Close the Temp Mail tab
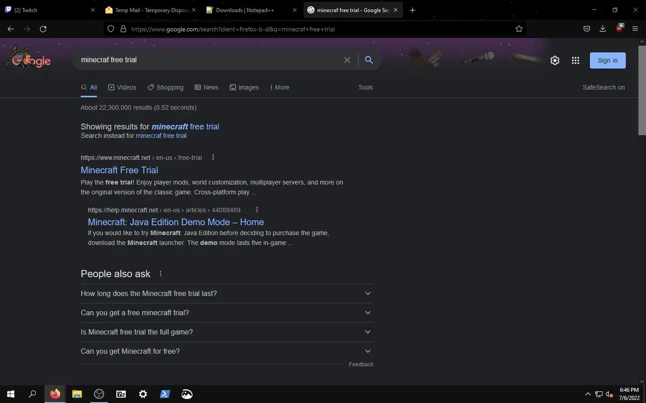The height and width of the screenshot is (403, 646). click(x=194, y=10)
